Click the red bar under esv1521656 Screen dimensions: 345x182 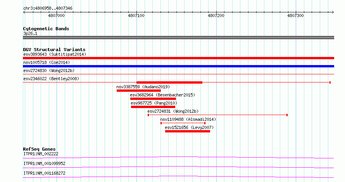188,131
